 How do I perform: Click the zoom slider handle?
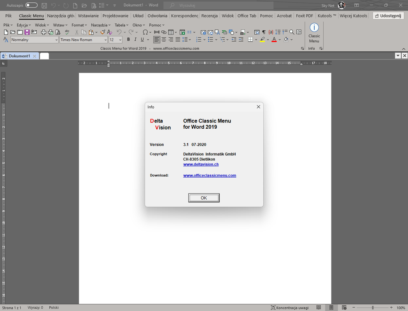[x=373, y=308]
